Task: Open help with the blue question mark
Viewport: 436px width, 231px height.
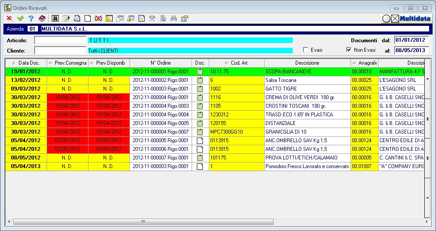Action: point(31,19)
